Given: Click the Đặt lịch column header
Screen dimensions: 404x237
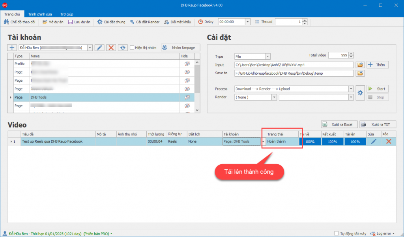Looking at the screenshot, I should click(x=205, y=134).
